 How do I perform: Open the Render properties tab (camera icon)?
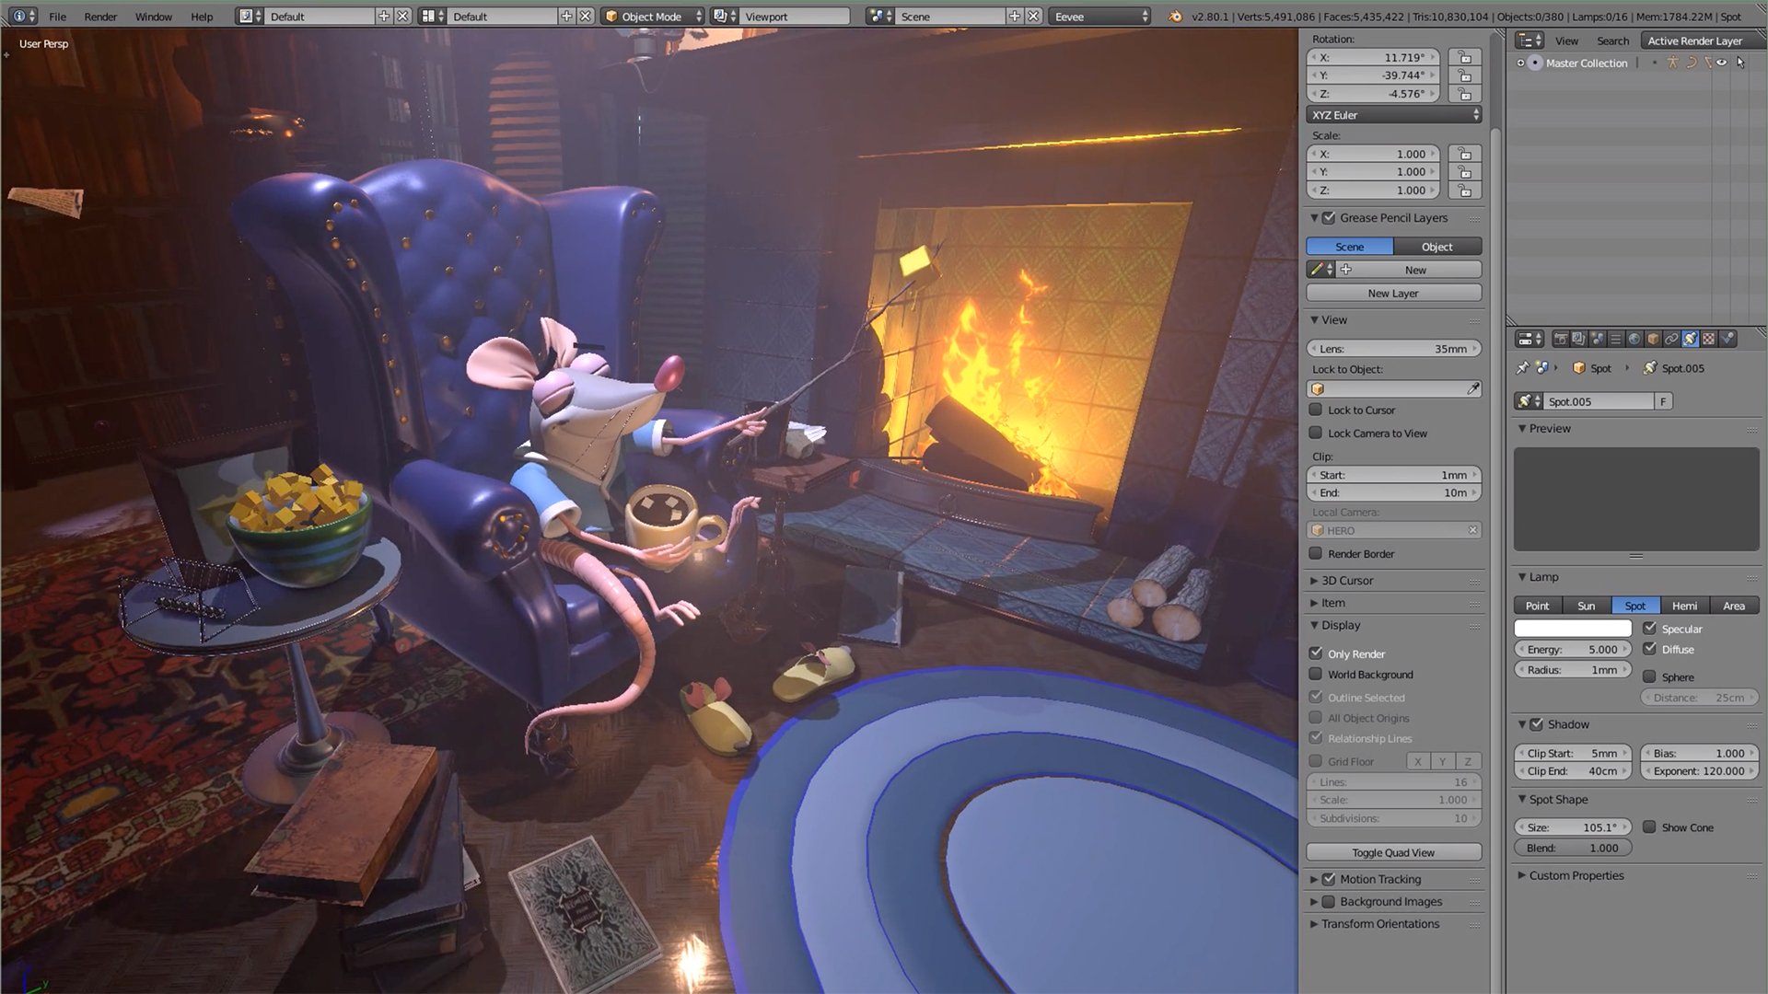coord(1560,339)
